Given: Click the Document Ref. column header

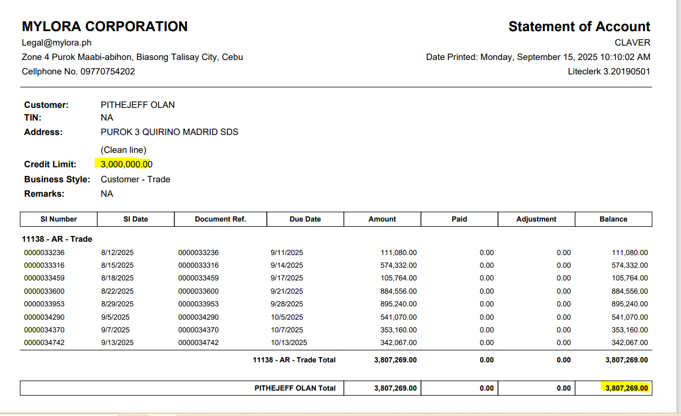Looking at the screenshot, I should (220, 219).
